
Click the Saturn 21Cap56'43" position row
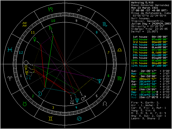coord(151,87)
